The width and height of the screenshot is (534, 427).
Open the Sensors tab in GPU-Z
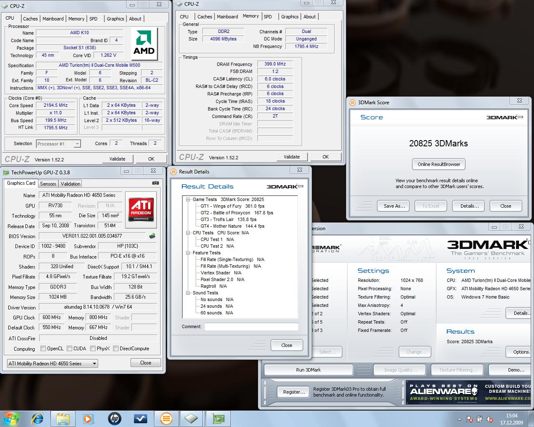click(x=48, y=184)
